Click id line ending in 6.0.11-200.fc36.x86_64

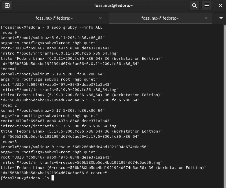70,64
